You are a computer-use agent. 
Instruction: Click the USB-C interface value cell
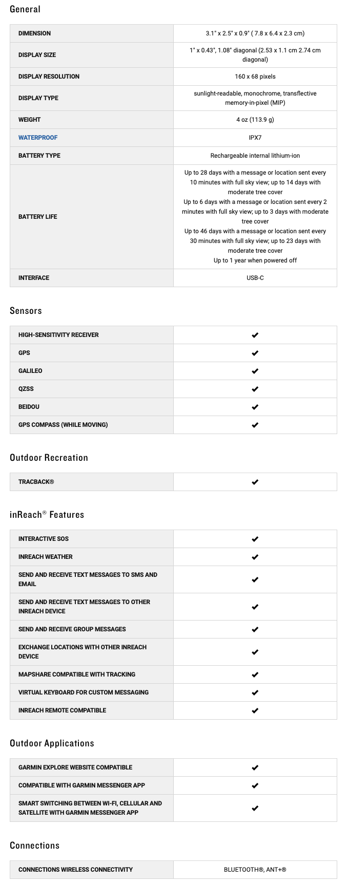pyautogui.click(x=255, y=278)
